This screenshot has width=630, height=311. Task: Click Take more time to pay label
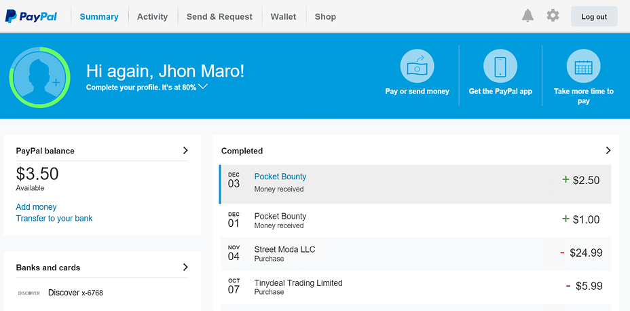pos(583,96)
